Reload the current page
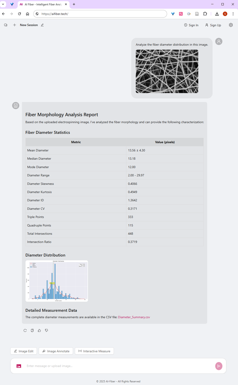Viewport: 238px width, 385px height. click(20, 14)
